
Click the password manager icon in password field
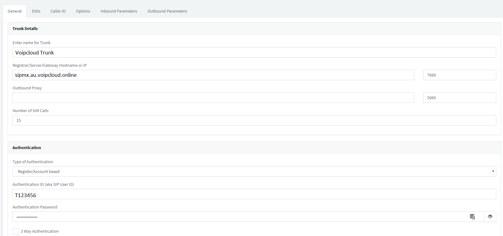[472, 217]
